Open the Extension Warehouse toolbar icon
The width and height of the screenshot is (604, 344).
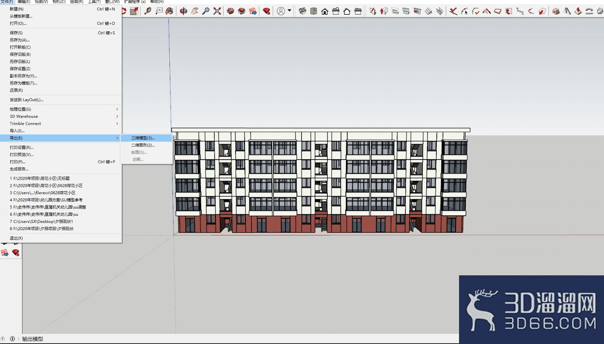click(242, 11)
